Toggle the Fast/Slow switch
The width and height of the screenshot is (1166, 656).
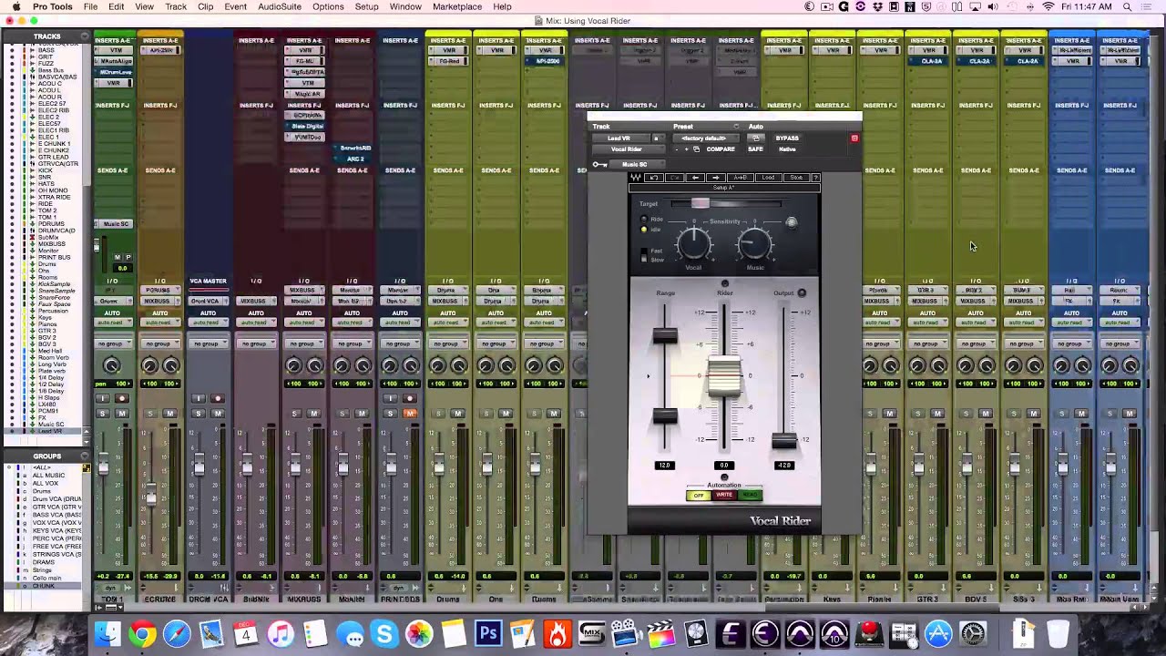click(644, 255)
